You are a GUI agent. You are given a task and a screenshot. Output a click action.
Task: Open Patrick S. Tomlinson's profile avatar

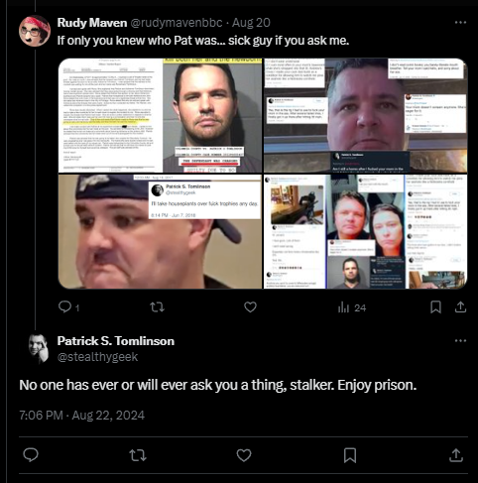click(x=39, y=349)
